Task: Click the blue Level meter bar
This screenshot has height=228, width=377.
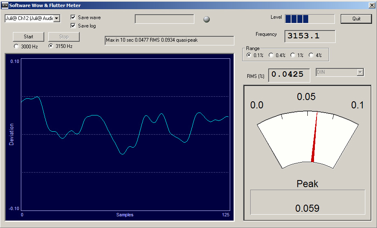Action: 297,19
